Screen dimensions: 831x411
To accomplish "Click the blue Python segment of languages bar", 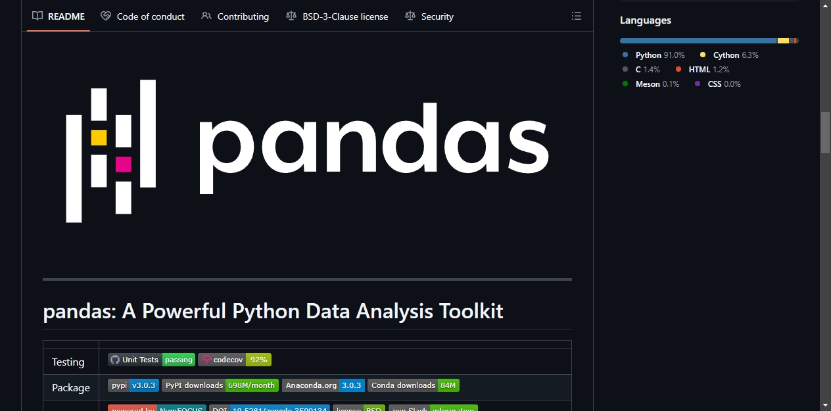I will pos(698,41).
